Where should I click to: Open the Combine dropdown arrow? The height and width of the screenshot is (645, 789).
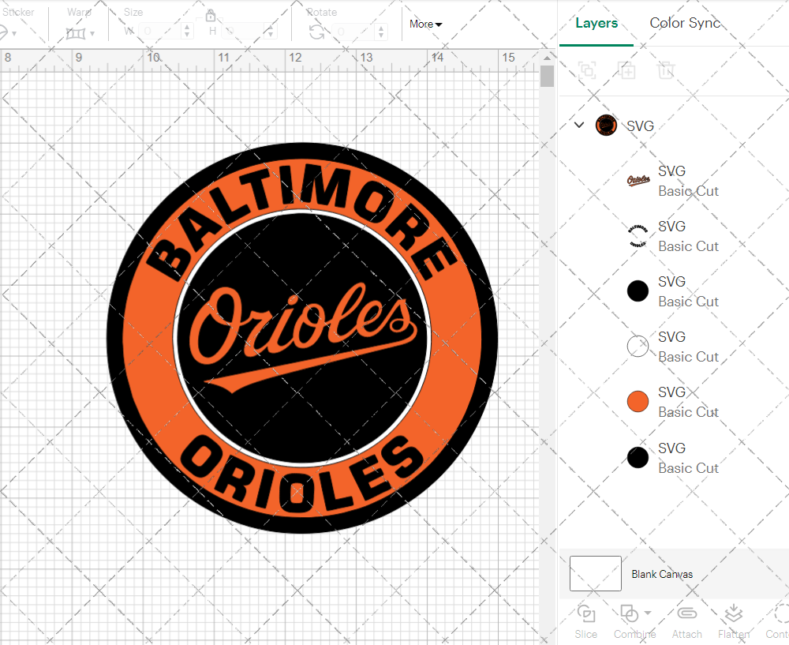648,613
